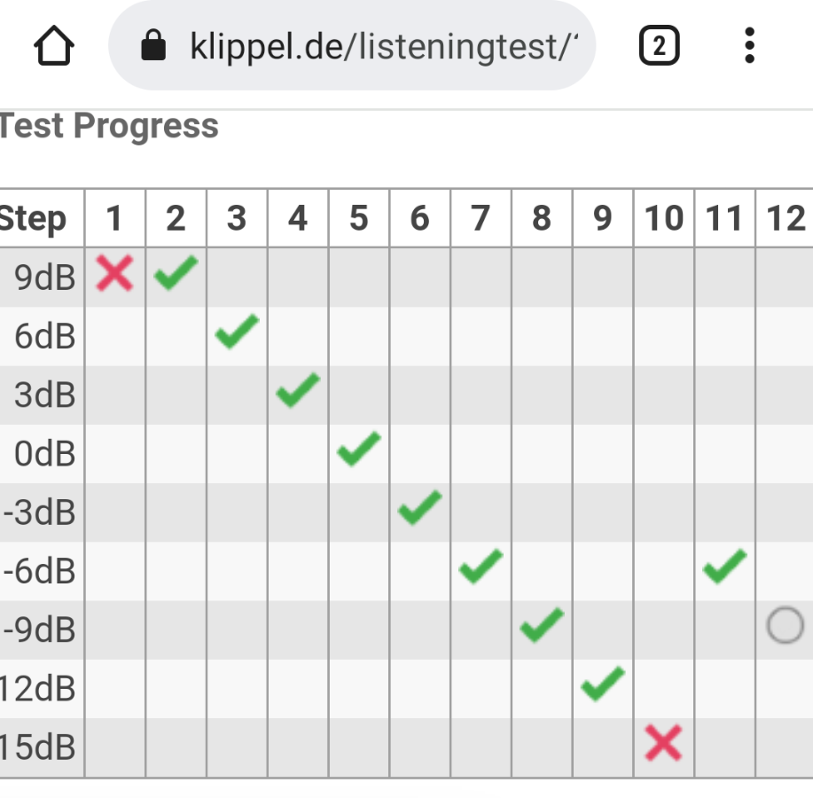Select the klippel.de URL address field

click(x=352, y=45)
